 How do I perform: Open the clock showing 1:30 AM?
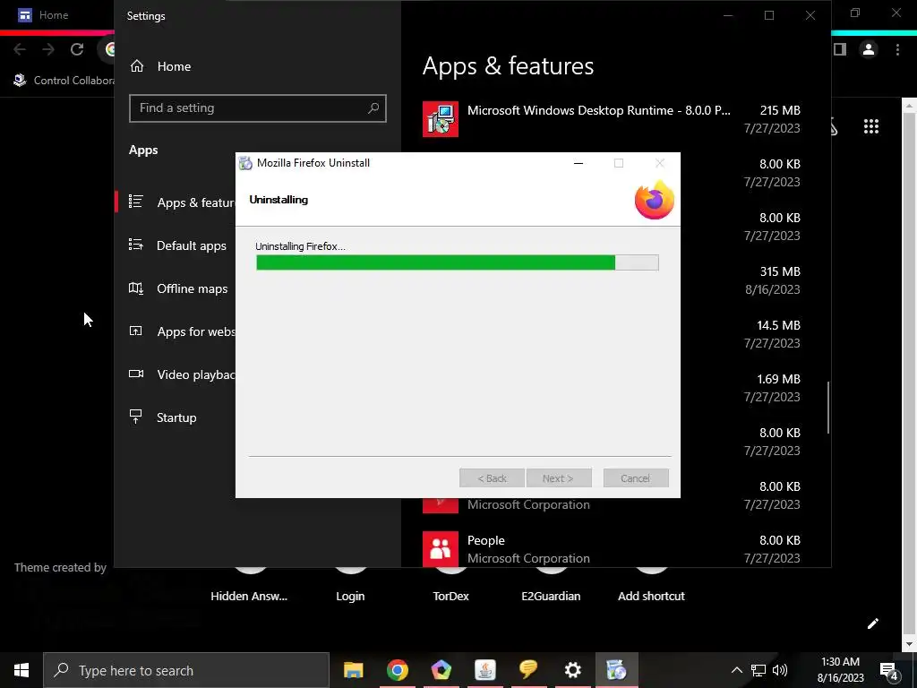[x=840, y=670]
